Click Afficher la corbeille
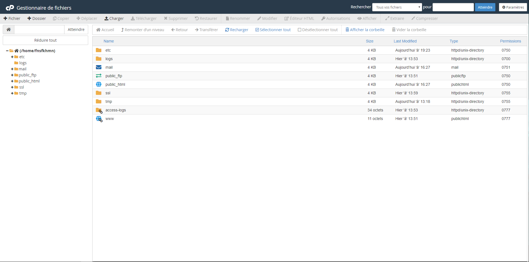Screen dimensions: 529x262 point(365,30)
